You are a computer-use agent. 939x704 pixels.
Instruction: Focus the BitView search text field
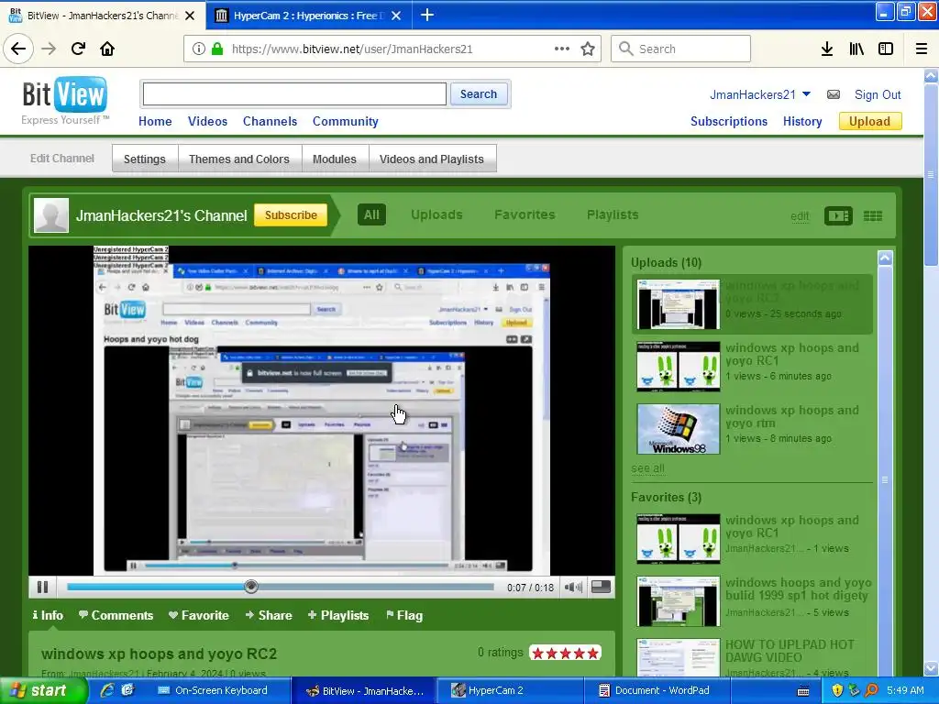pos(294,94)
